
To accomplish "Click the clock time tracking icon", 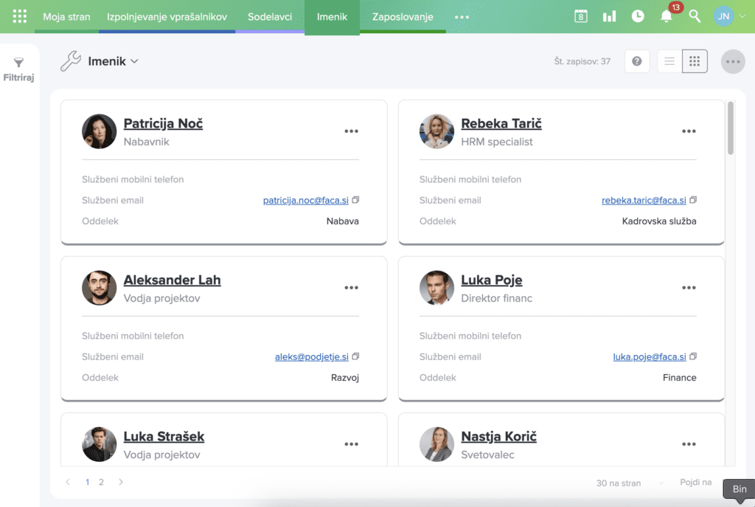I will coord(638,16).
